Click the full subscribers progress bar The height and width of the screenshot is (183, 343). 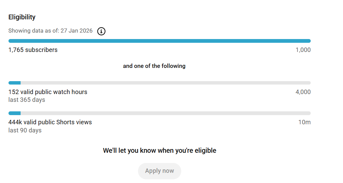[x=159, y=41]
